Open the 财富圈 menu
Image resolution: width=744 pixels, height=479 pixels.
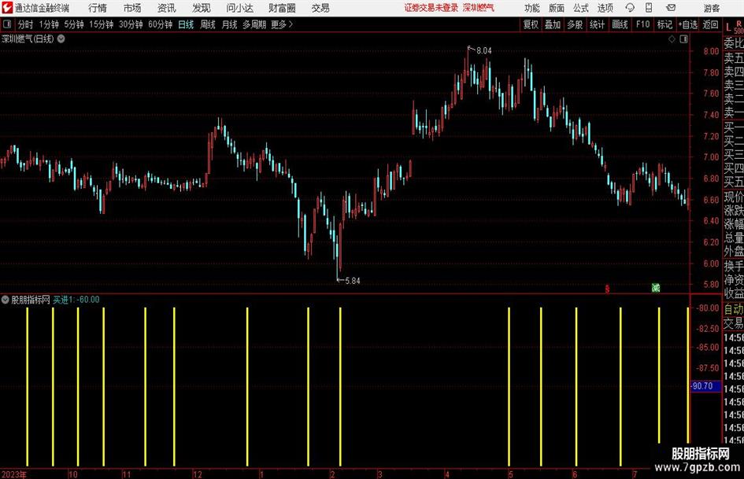click(x=282, y=8)
